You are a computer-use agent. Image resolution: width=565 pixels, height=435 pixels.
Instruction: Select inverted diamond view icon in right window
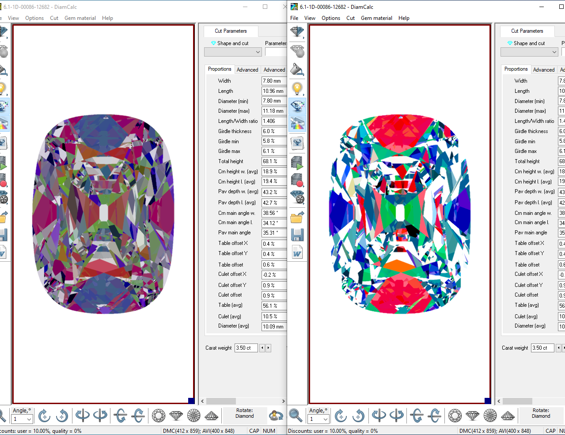pyautogui.click(x=508, y=416)
